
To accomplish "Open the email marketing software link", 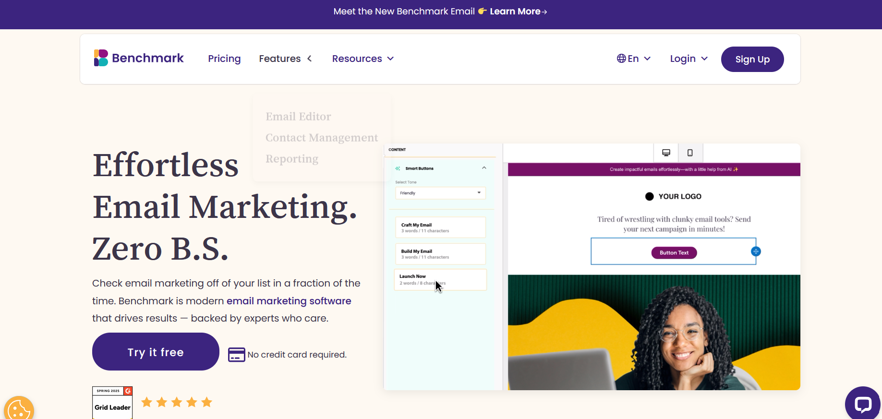I will point(289,301).
